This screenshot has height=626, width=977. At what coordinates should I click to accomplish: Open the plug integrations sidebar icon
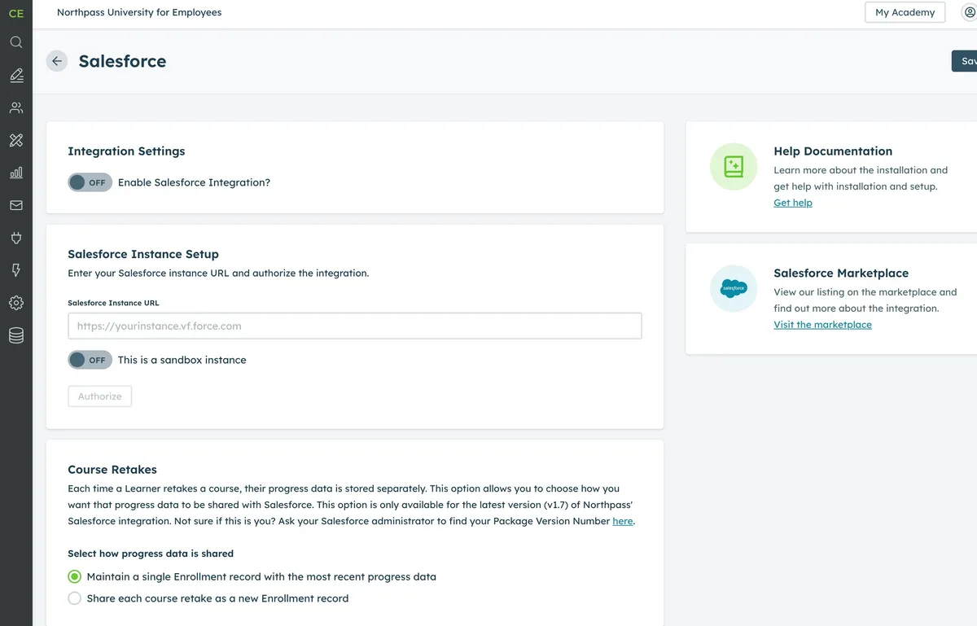(15, 238)
